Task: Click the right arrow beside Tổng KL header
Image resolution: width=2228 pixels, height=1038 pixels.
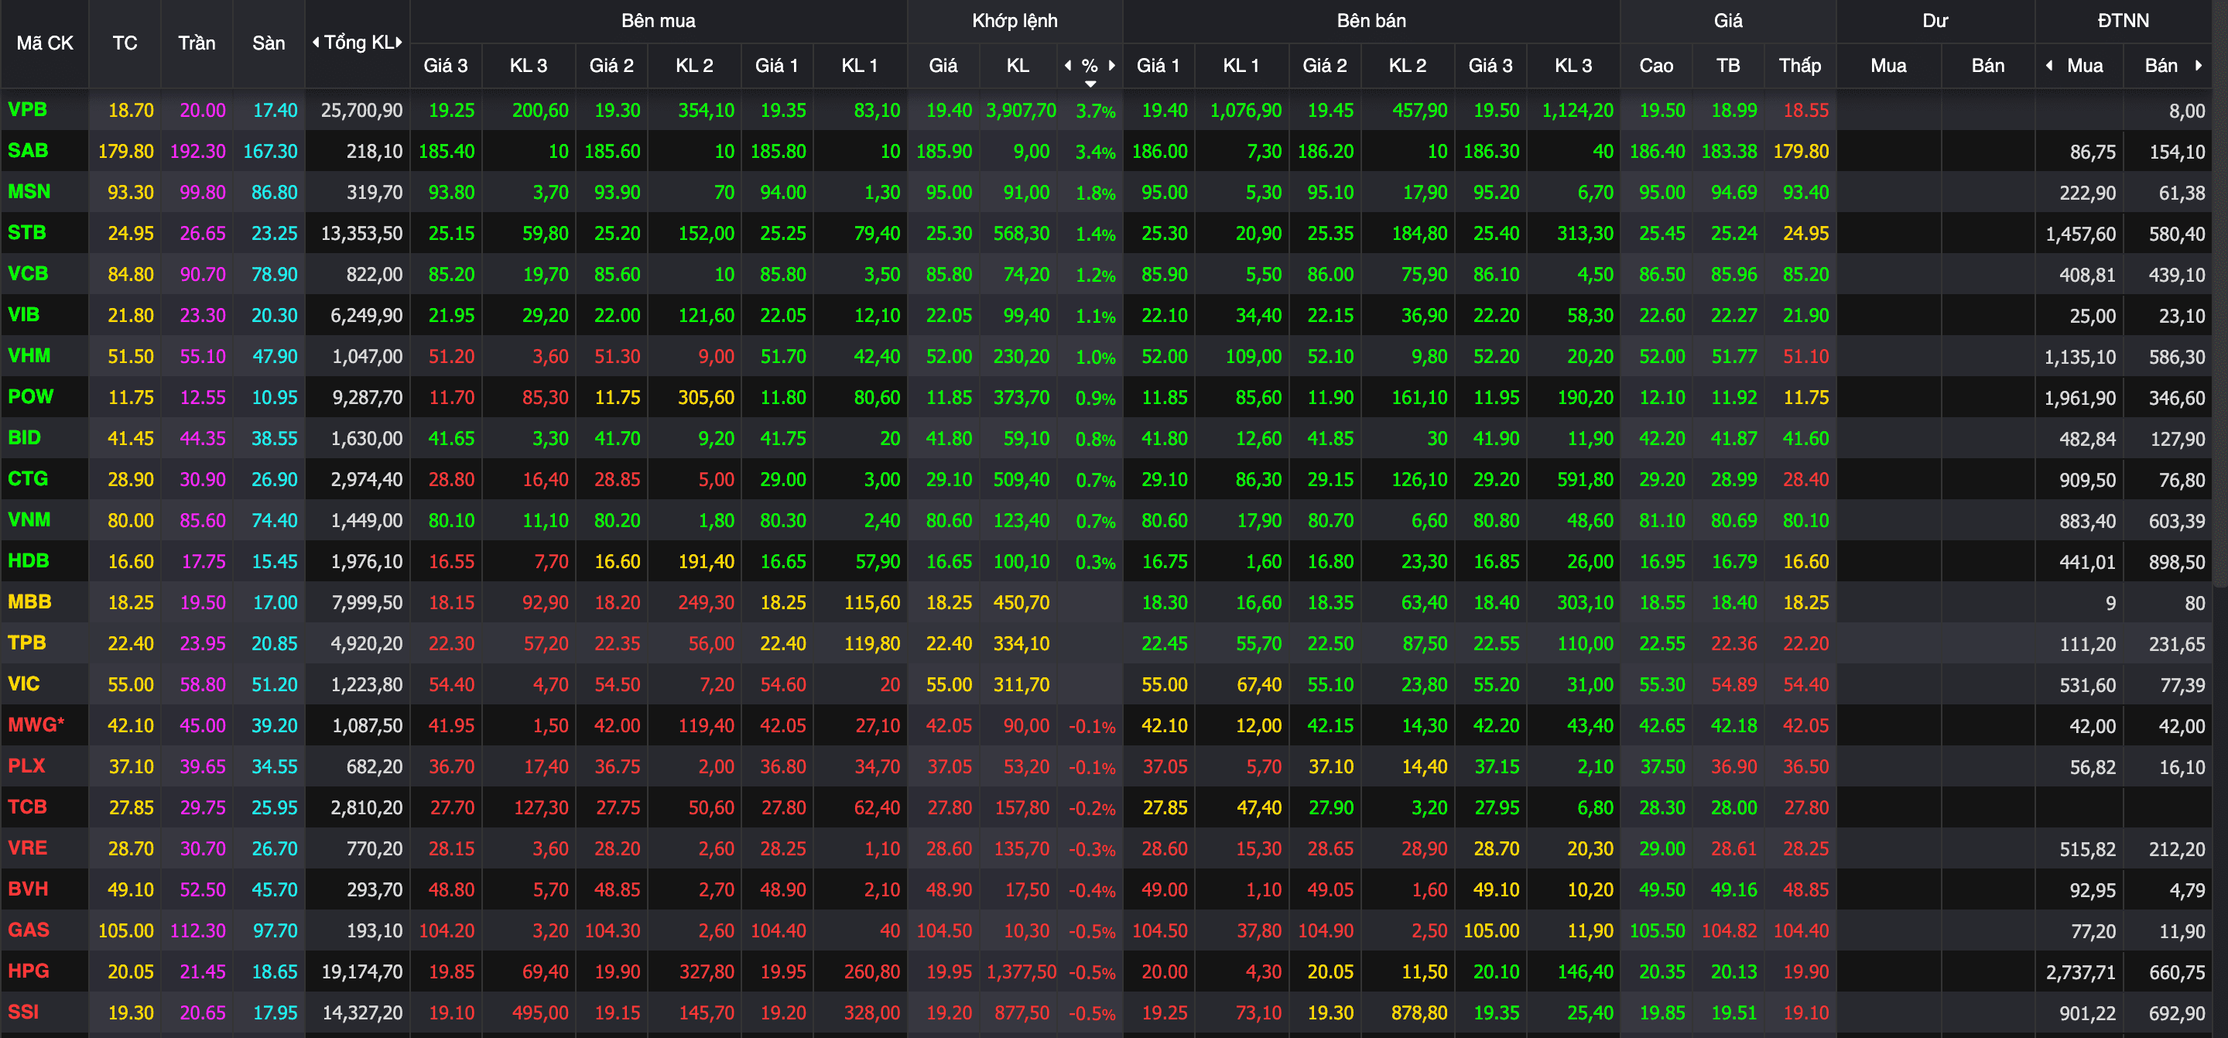Action: pyautogui.click(x=399, y=43)
